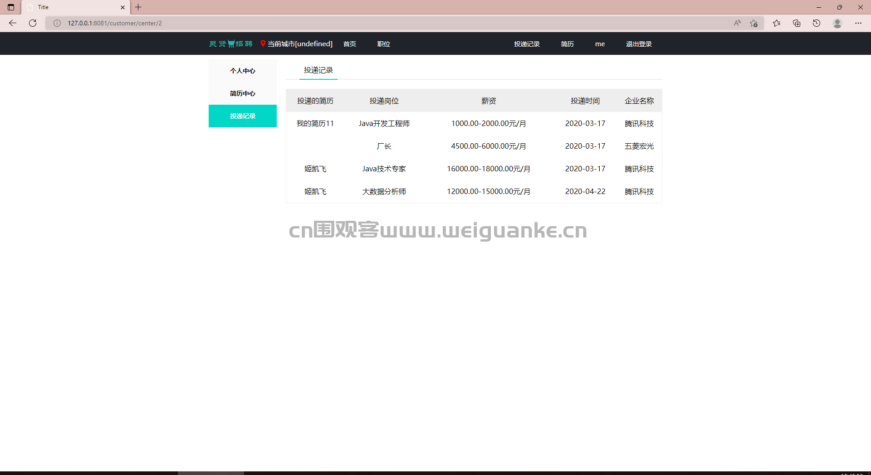The width and height of the screenshot is (871, 475).
Task: Click the browser back arrow
Action: click(13, 23)
